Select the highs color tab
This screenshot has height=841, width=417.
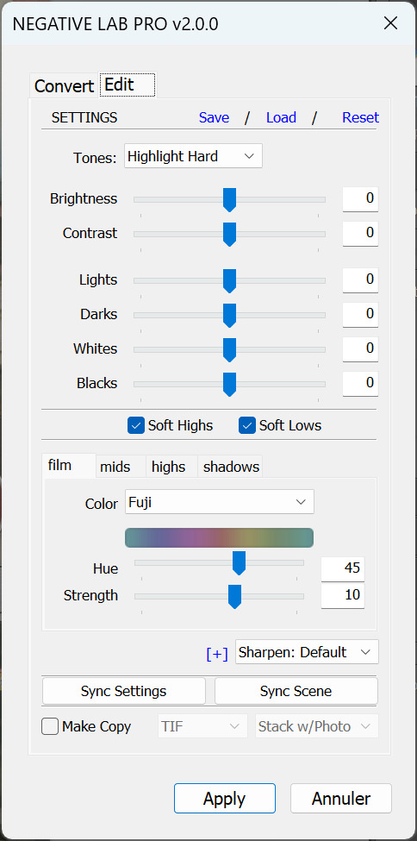tap(168, 467)
